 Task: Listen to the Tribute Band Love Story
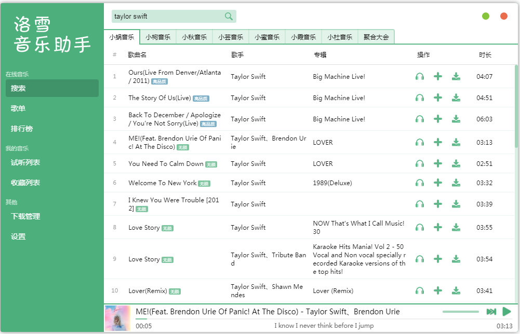(420, 259)
